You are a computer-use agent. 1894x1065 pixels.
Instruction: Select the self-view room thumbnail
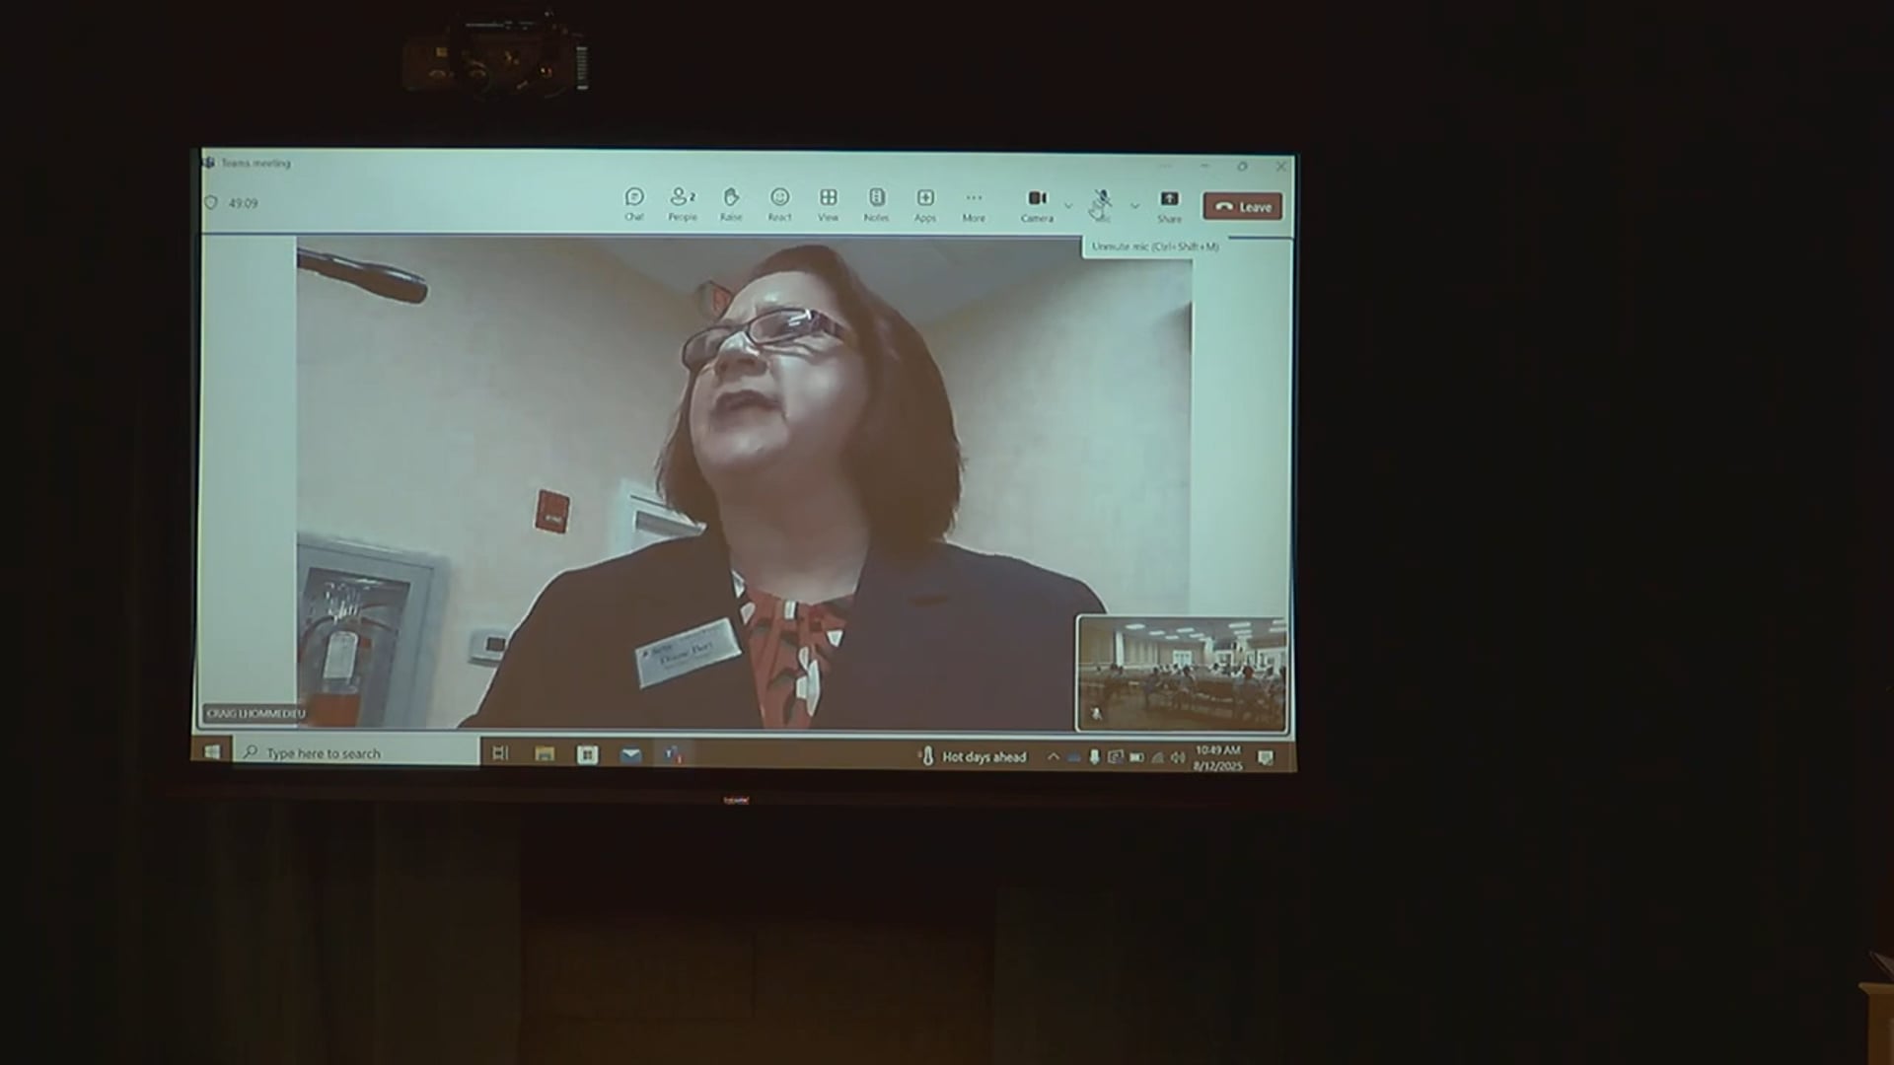click(1181, 674)
